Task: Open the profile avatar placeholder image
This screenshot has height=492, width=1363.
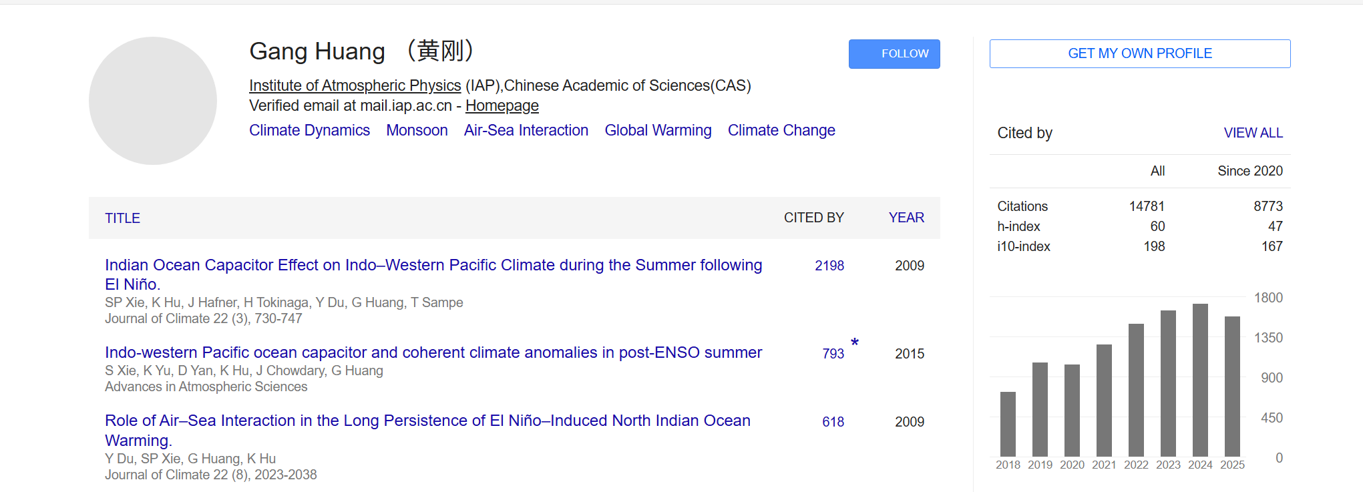Action: (x=153, y=101)
